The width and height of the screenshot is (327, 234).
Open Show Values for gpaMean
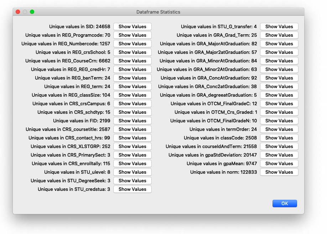279,163
